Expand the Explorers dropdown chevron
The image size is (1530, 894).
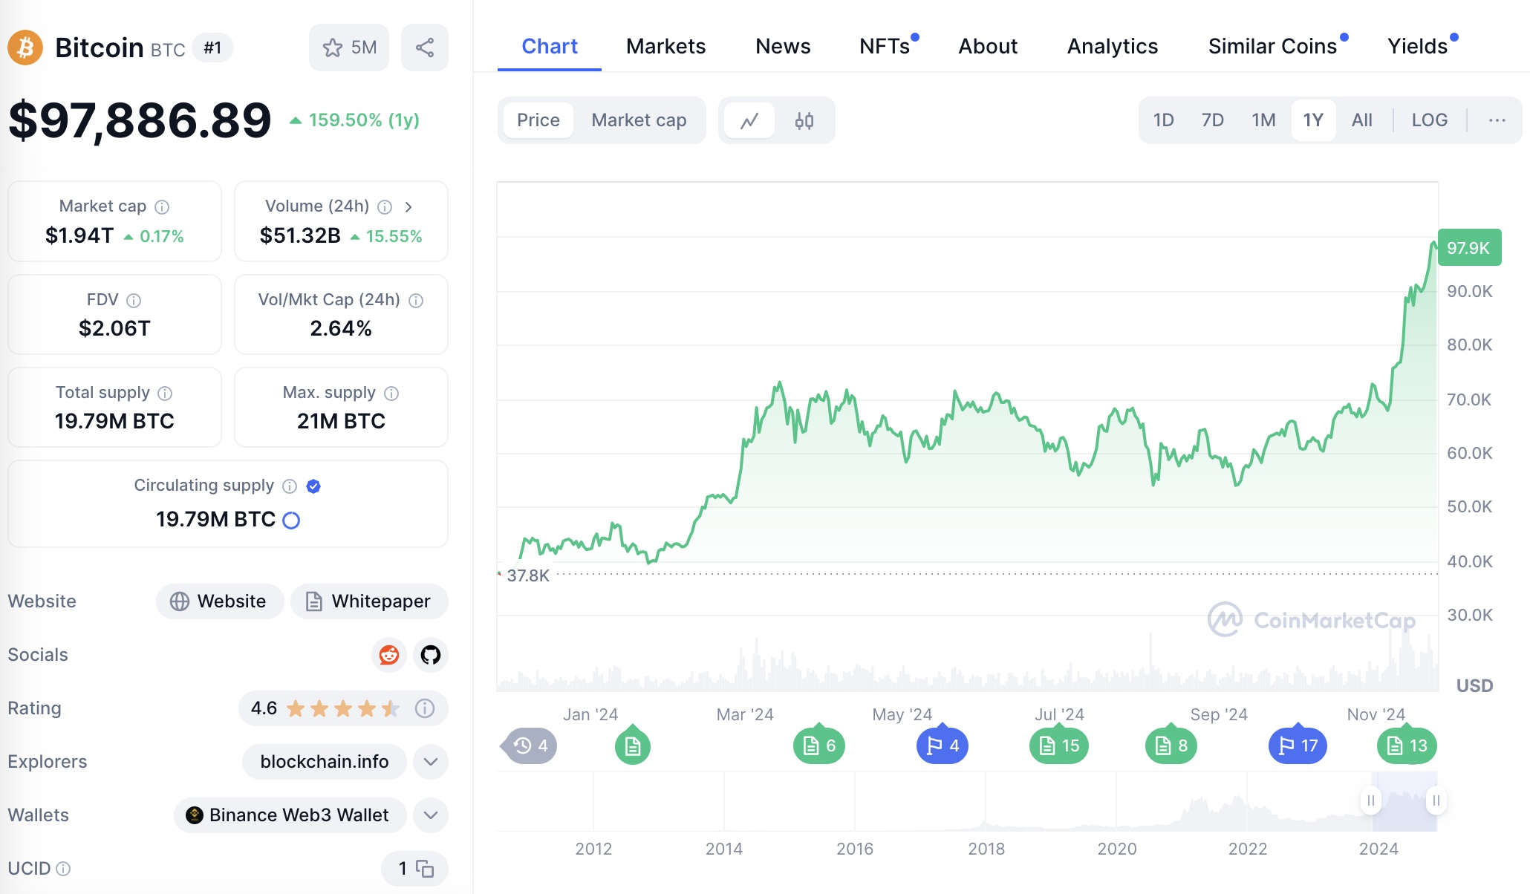(430, 762)
